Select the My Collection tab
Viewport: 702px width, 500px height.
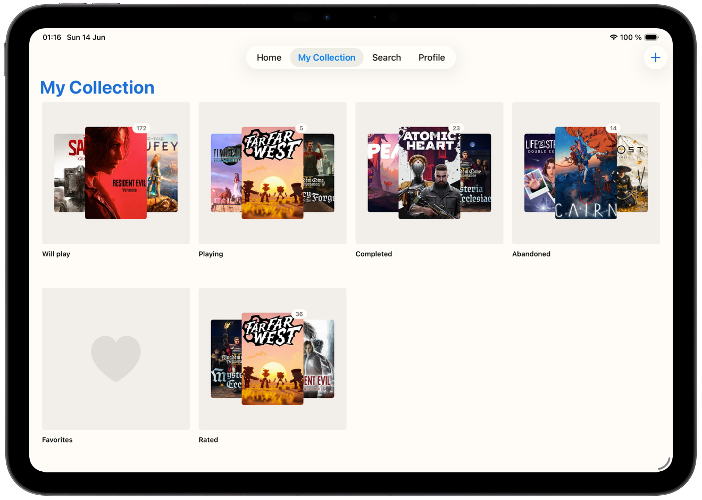click(327, 57)
